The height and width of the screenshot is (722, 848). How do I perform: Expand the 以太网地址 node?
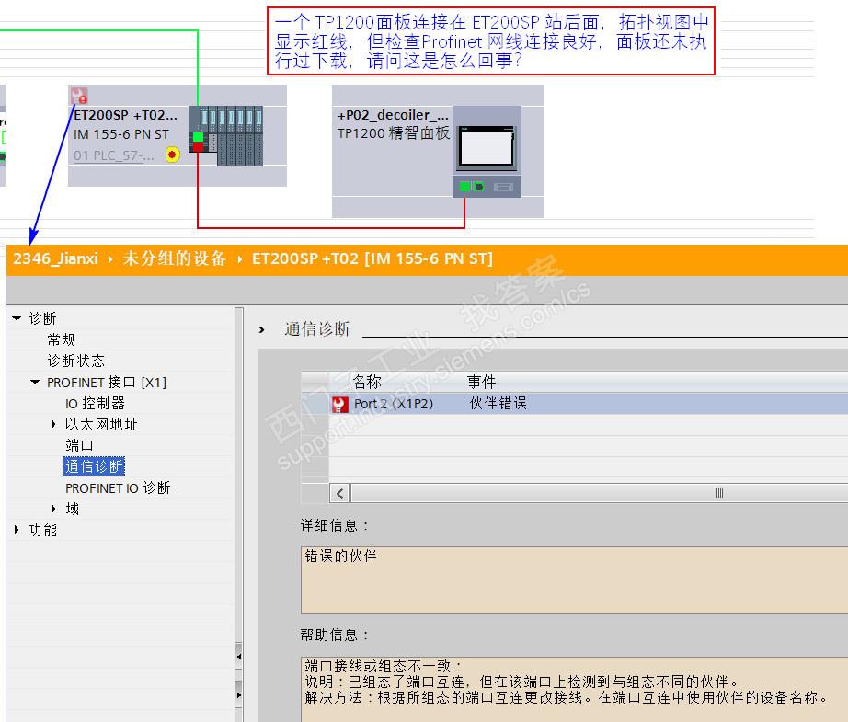coord(53,425)
